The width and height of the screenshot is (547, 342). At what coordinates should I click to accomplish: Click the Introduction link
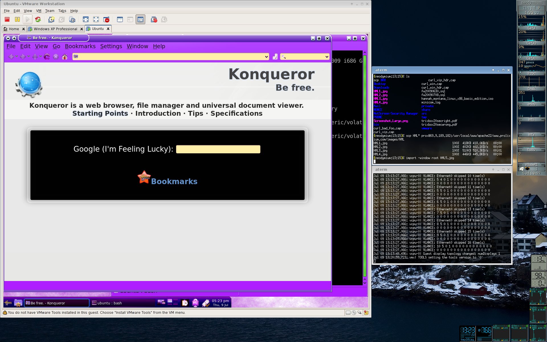[158, 113]
